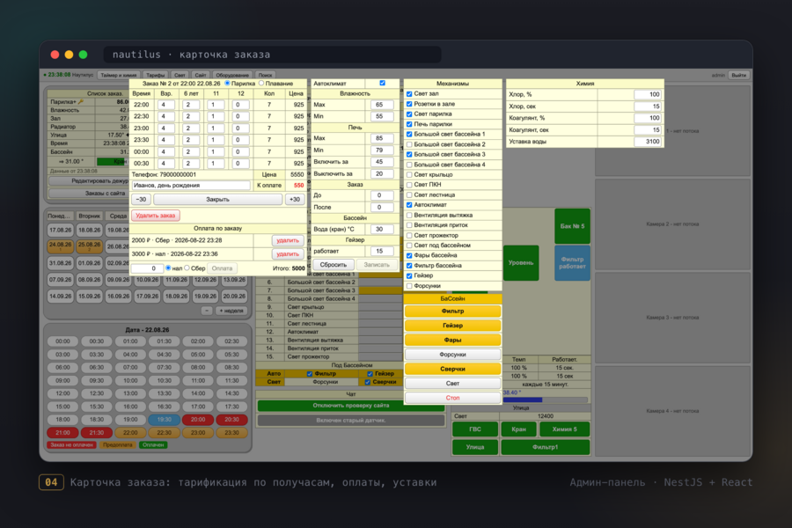Click the Выйти logout button
This screenshot has width=792, height=528.
738,76
